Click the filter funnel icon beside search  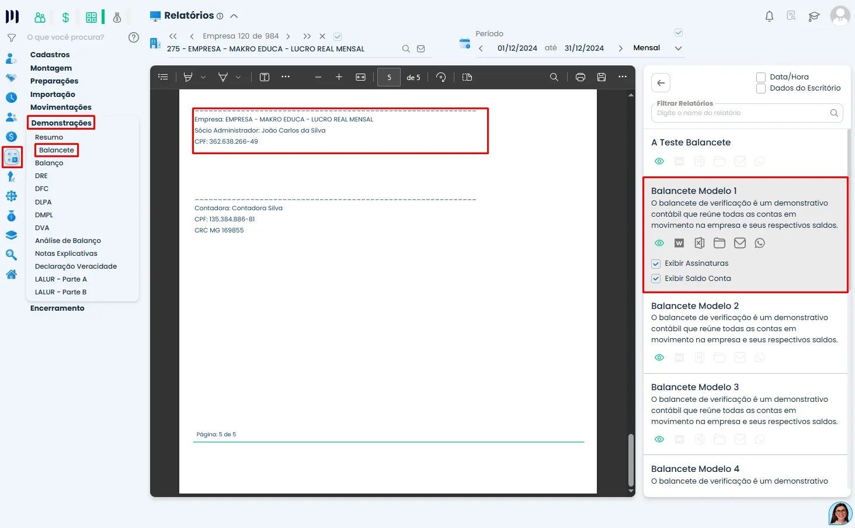[11, 37]
